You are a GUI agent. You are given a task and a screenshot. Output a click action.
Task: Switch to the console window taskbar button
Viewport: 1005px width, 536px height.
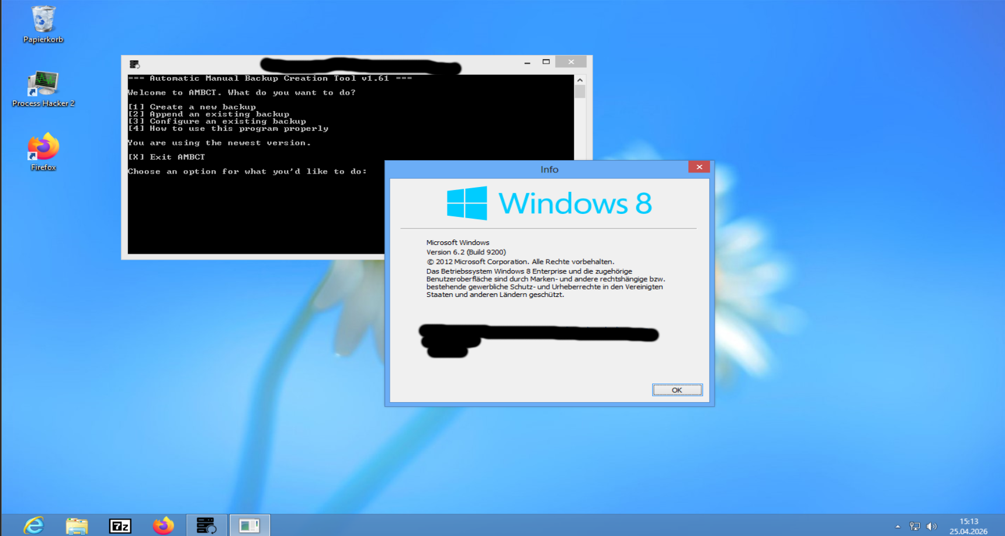206,525
